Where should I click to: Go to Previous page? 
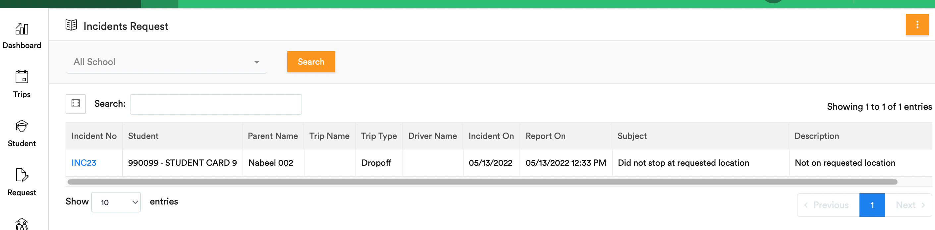click(x=828, y=205)
